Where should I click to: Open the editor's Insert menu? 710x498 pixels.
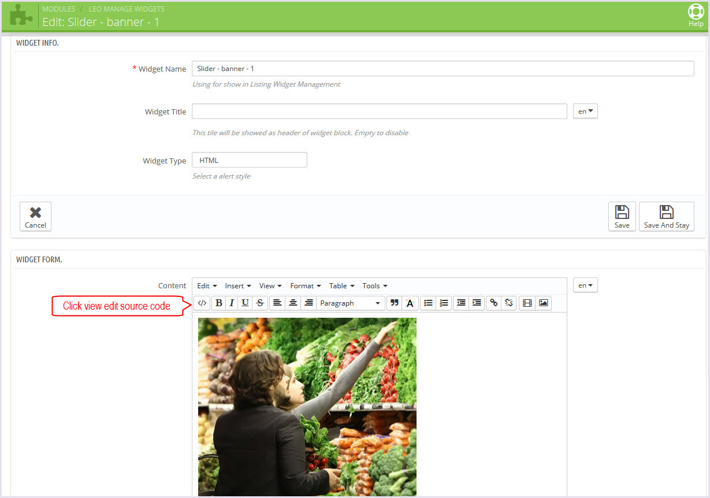click(238, 286)
